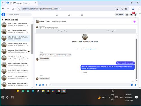
Task: Install app icon in address bar
Action: click(117, 9)
